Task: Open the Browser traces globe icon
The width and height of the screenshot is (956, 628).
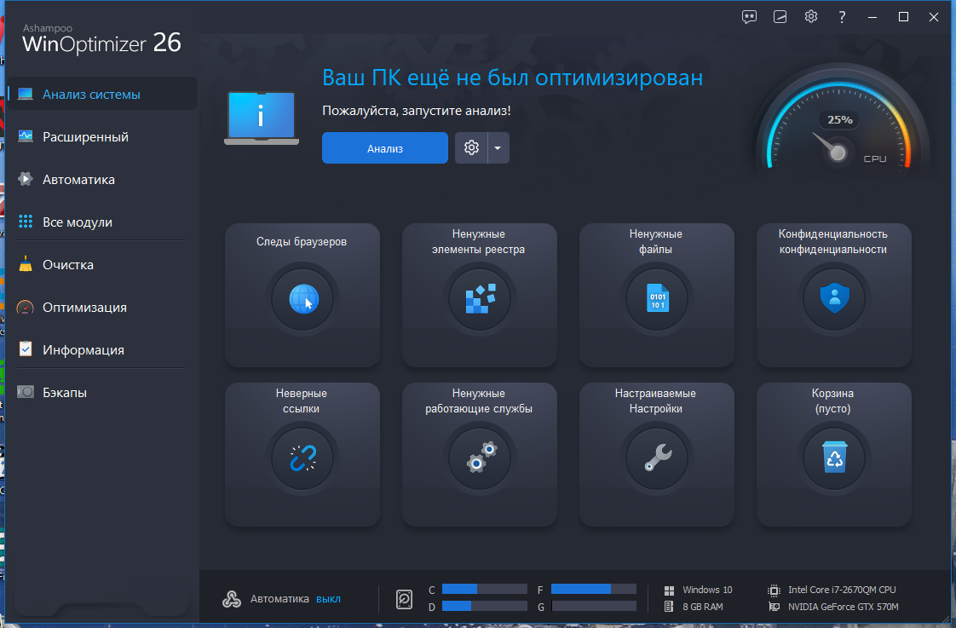Action: [x=303, y=299]
